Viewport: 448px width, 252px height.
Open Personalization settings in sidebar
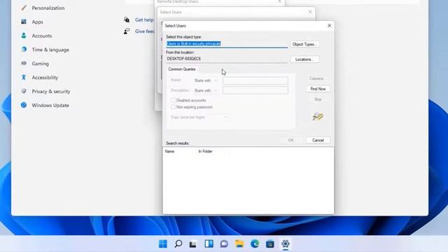[x=48, y=8]
